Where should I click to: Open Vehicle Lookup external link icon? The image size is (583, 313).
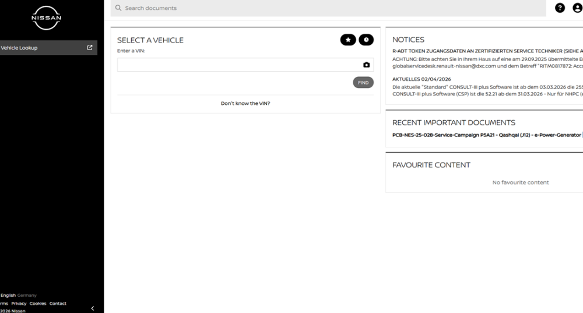[x=90, y=48]
